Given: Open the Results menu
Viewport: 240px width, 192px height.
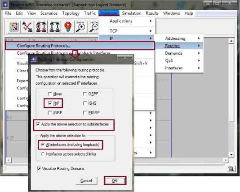Looking at the screenshot, I should tap(152, 13).
